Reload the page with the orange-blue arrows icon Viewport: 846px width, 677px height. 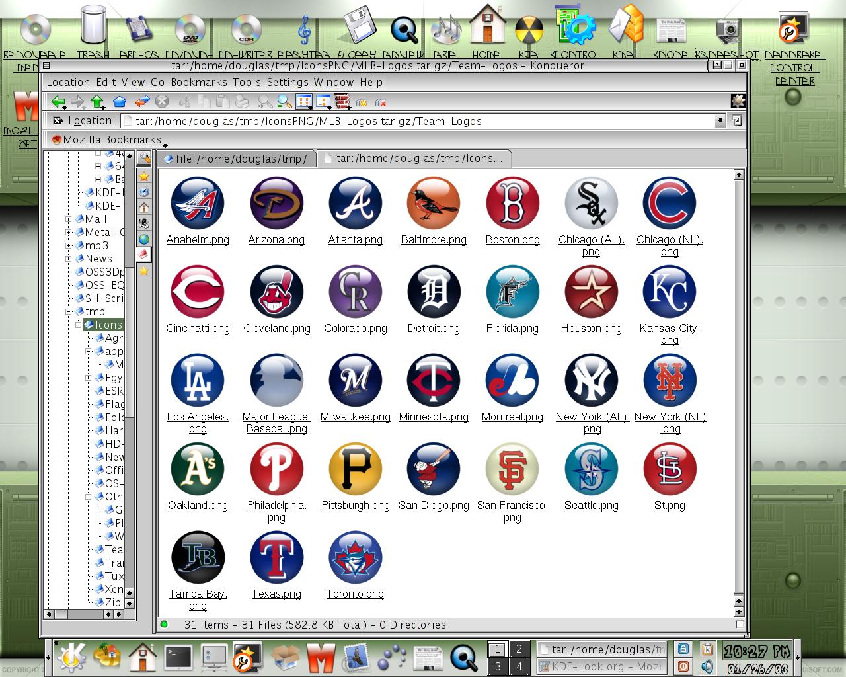point(142,101)
